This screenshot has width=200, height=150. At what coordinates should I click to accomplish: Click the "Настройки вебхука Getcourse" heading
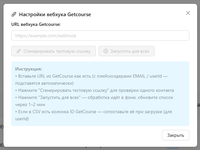pyautogui.click(x=55, y=15)
